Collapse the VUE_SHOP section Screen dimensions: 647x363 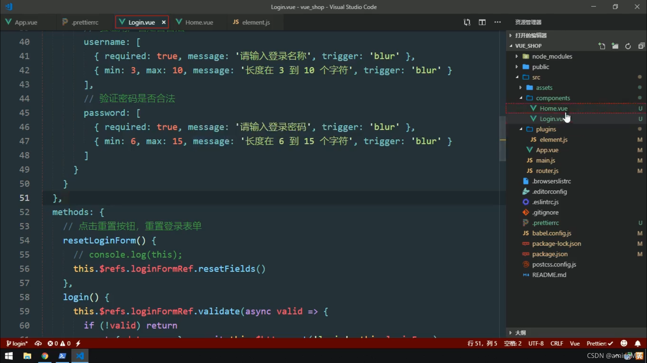pyautogui.click(x=528, y=46)
